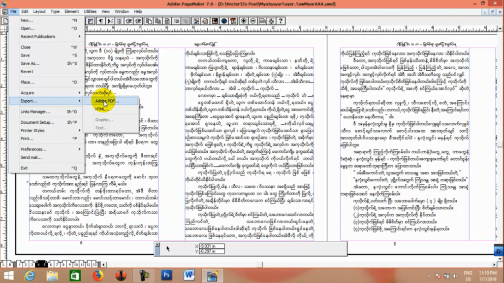The height and width of the screenshot is (283, 504).
Task: Open the Indents/Tabs toolbar icon
Action: pos(110,21)
